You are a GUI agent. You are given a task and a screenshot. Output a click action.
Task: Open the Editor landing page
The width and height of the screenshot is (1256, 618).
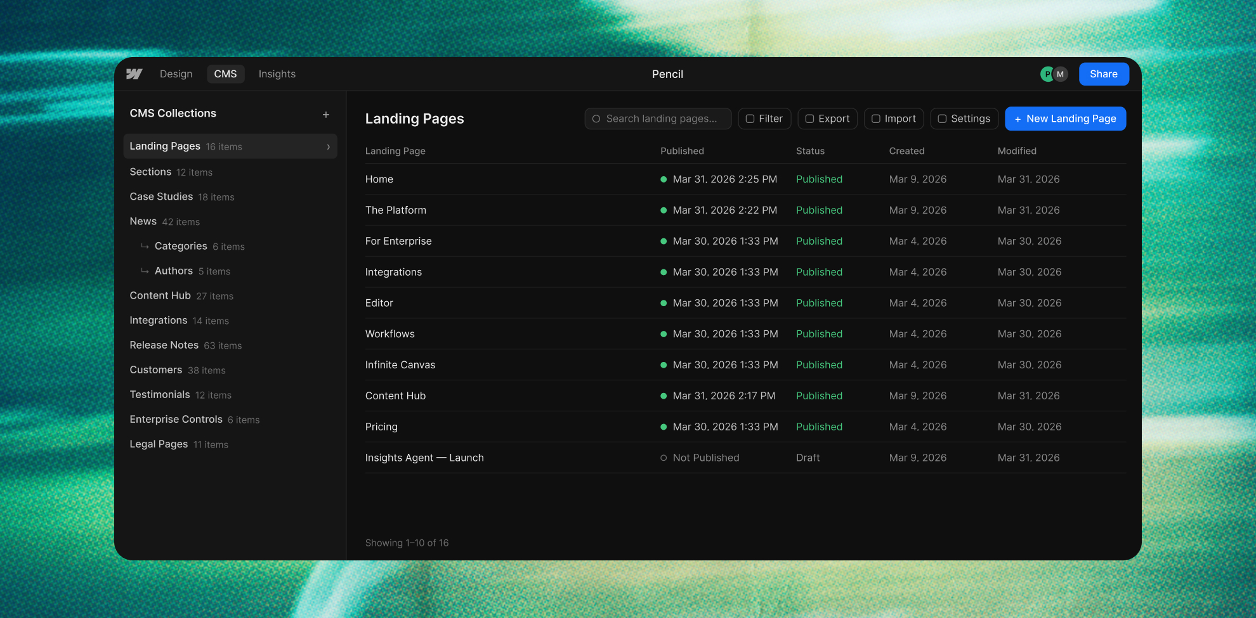tap(745, 303)
